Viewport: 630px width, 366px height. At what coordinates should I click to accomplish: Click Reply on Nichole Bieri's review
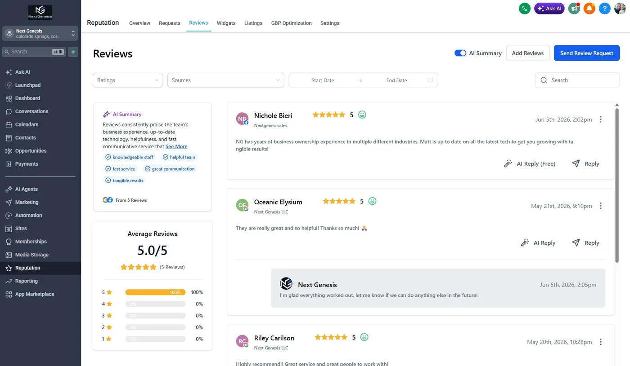pos(585,164)
